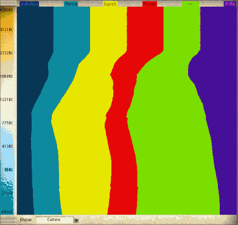Pick the India legend label
The width and height of the screenshot is (238, 225).
[x=230, y=4]
